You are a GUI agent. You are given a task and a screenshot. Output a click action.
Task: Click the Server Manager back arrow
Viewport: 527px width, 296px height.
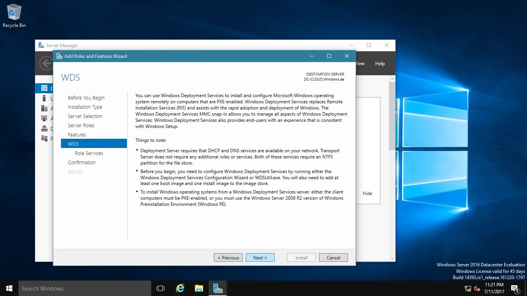pyautogui.click(x=47, y=64)
